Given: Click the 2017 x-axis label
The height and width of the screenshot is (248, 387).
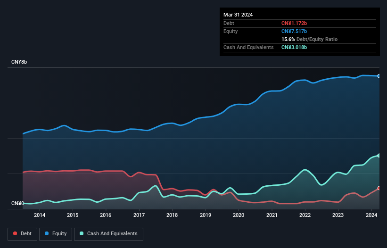Looking at the screenshot, I should [139, 215].
